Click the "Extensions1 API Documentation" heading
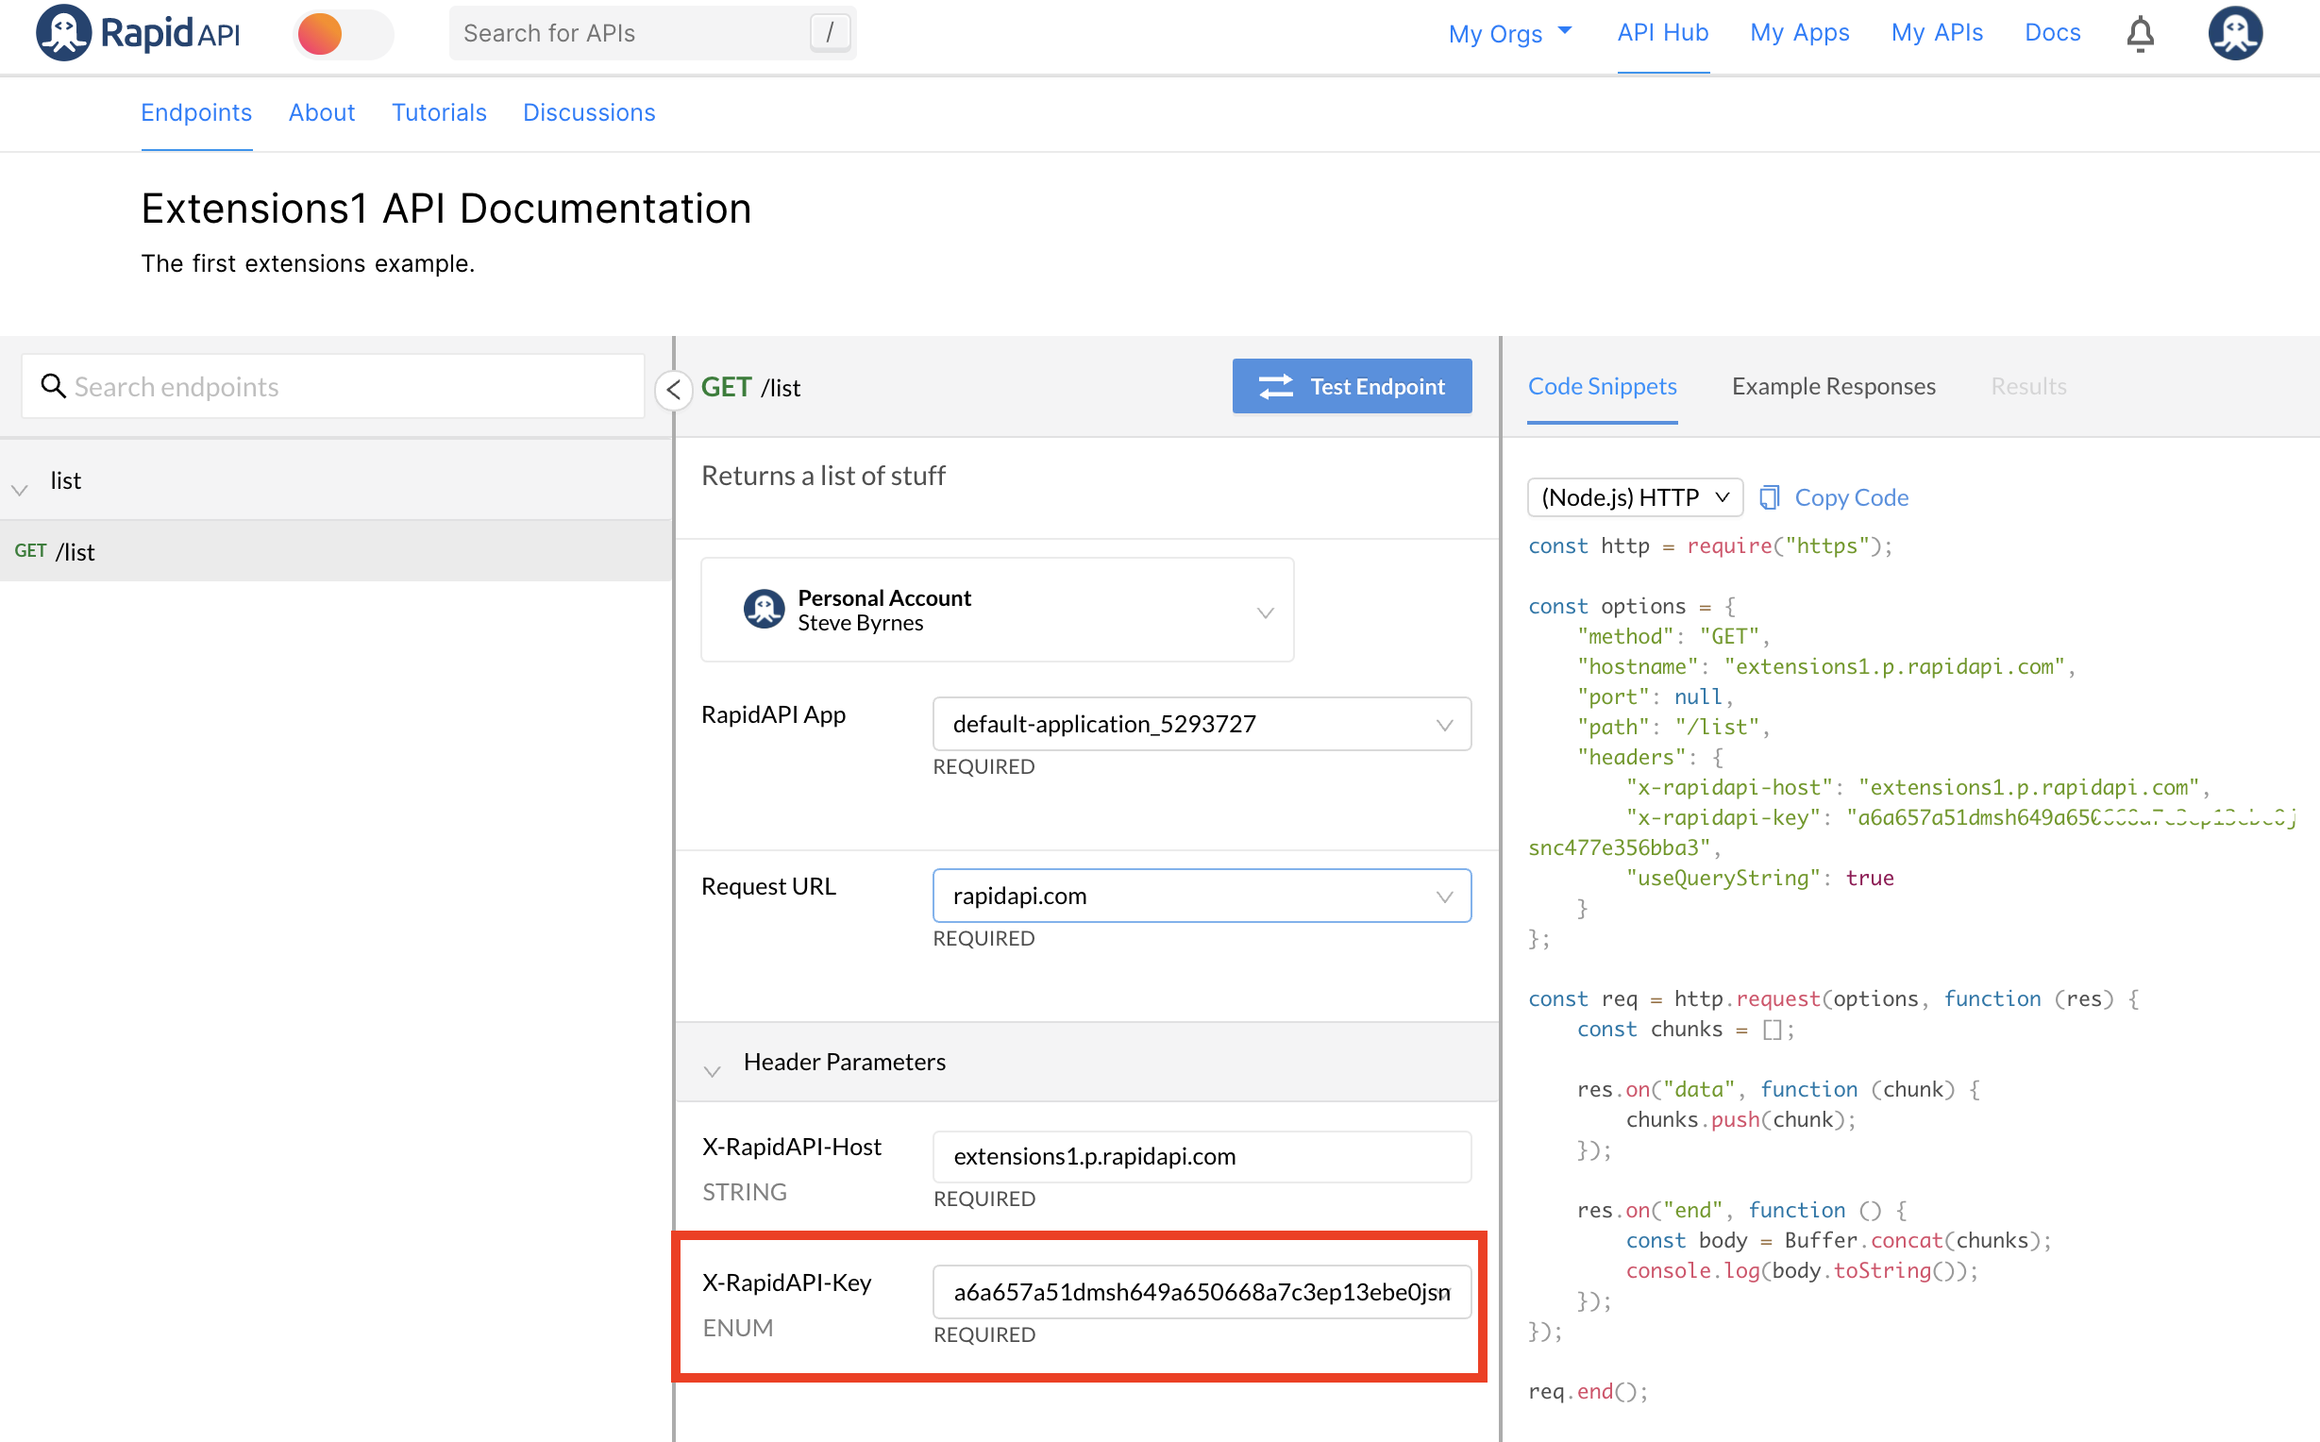The image size is (2320, 1442). coord(446,209)
